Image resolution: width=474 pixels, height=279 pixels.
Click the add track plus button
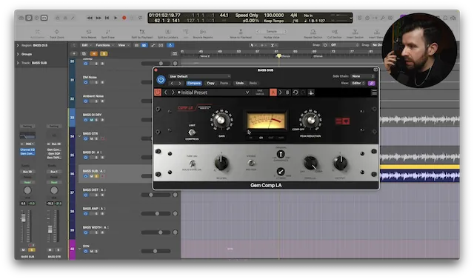[x=74, y=54]
